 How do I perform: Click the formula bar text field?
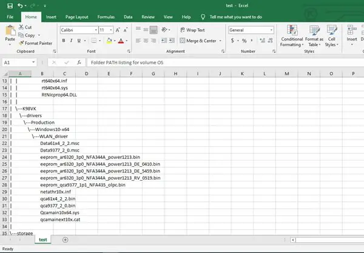(x=224, y=62)
